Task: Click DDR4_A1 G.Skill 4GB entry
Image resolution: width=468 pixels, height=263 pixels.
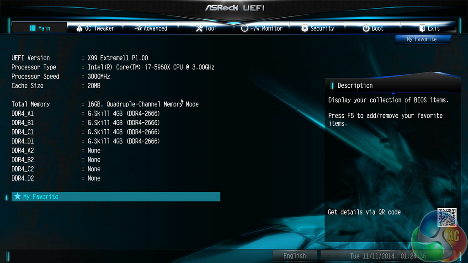Action: click(123, 113)
